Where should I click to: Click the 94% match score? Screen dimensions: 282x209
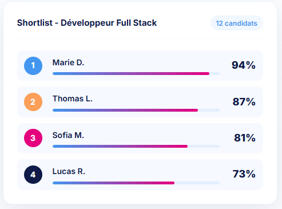pos(244,65)
